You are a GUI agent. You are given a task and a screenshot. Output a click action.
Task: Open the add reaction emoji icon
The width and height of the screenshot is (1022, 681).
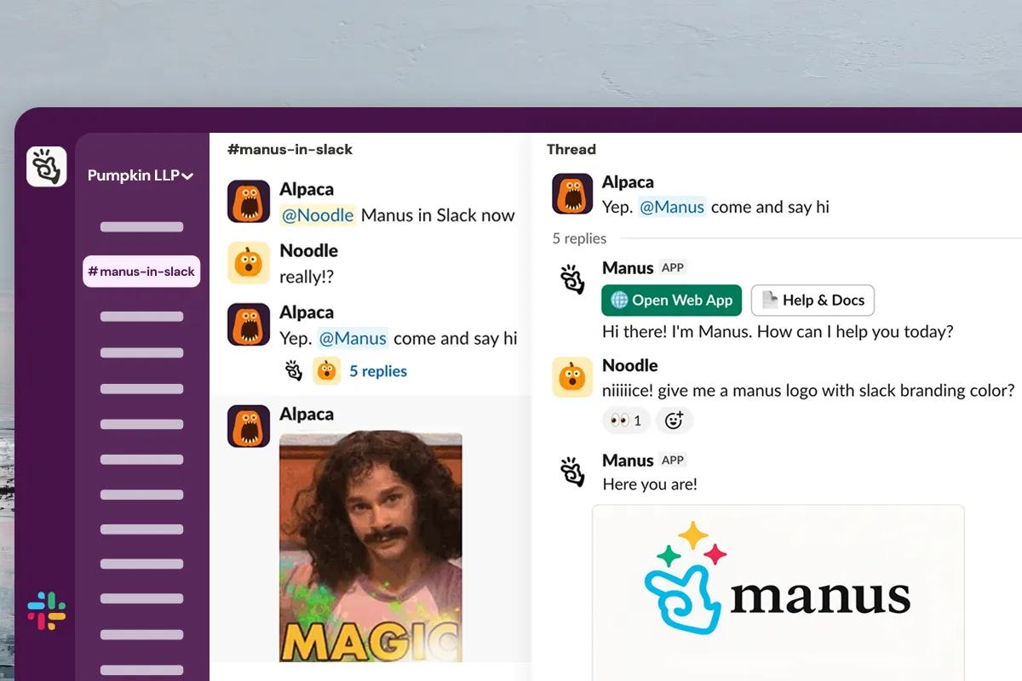674,421
